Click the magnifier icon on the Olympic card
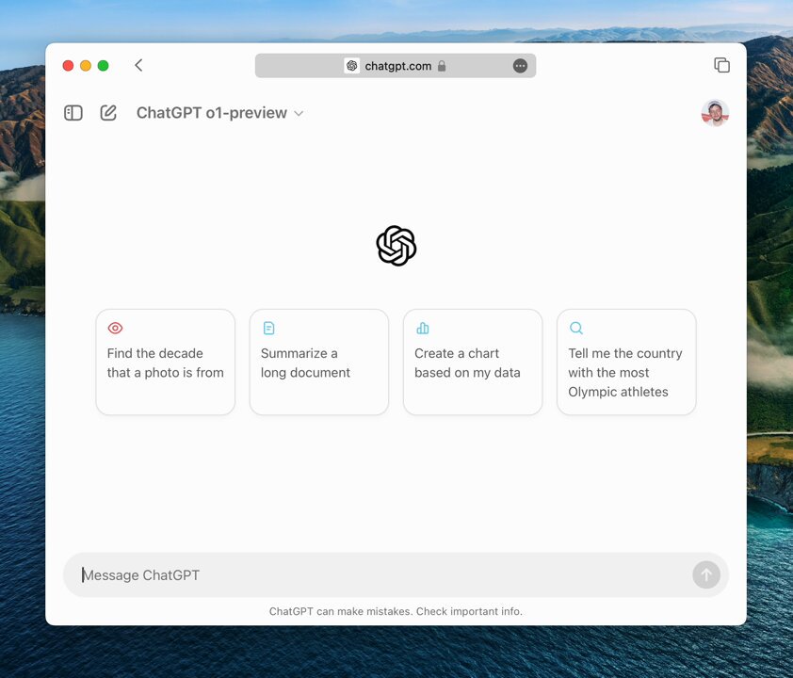Image resolution: width=793 pixels, height=678 pixels. click(x=576, y=328)
